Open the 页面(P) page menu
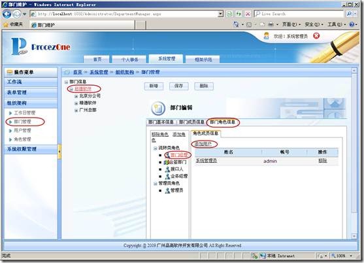This screenshot has width=364, height=263. click(291, 24)
